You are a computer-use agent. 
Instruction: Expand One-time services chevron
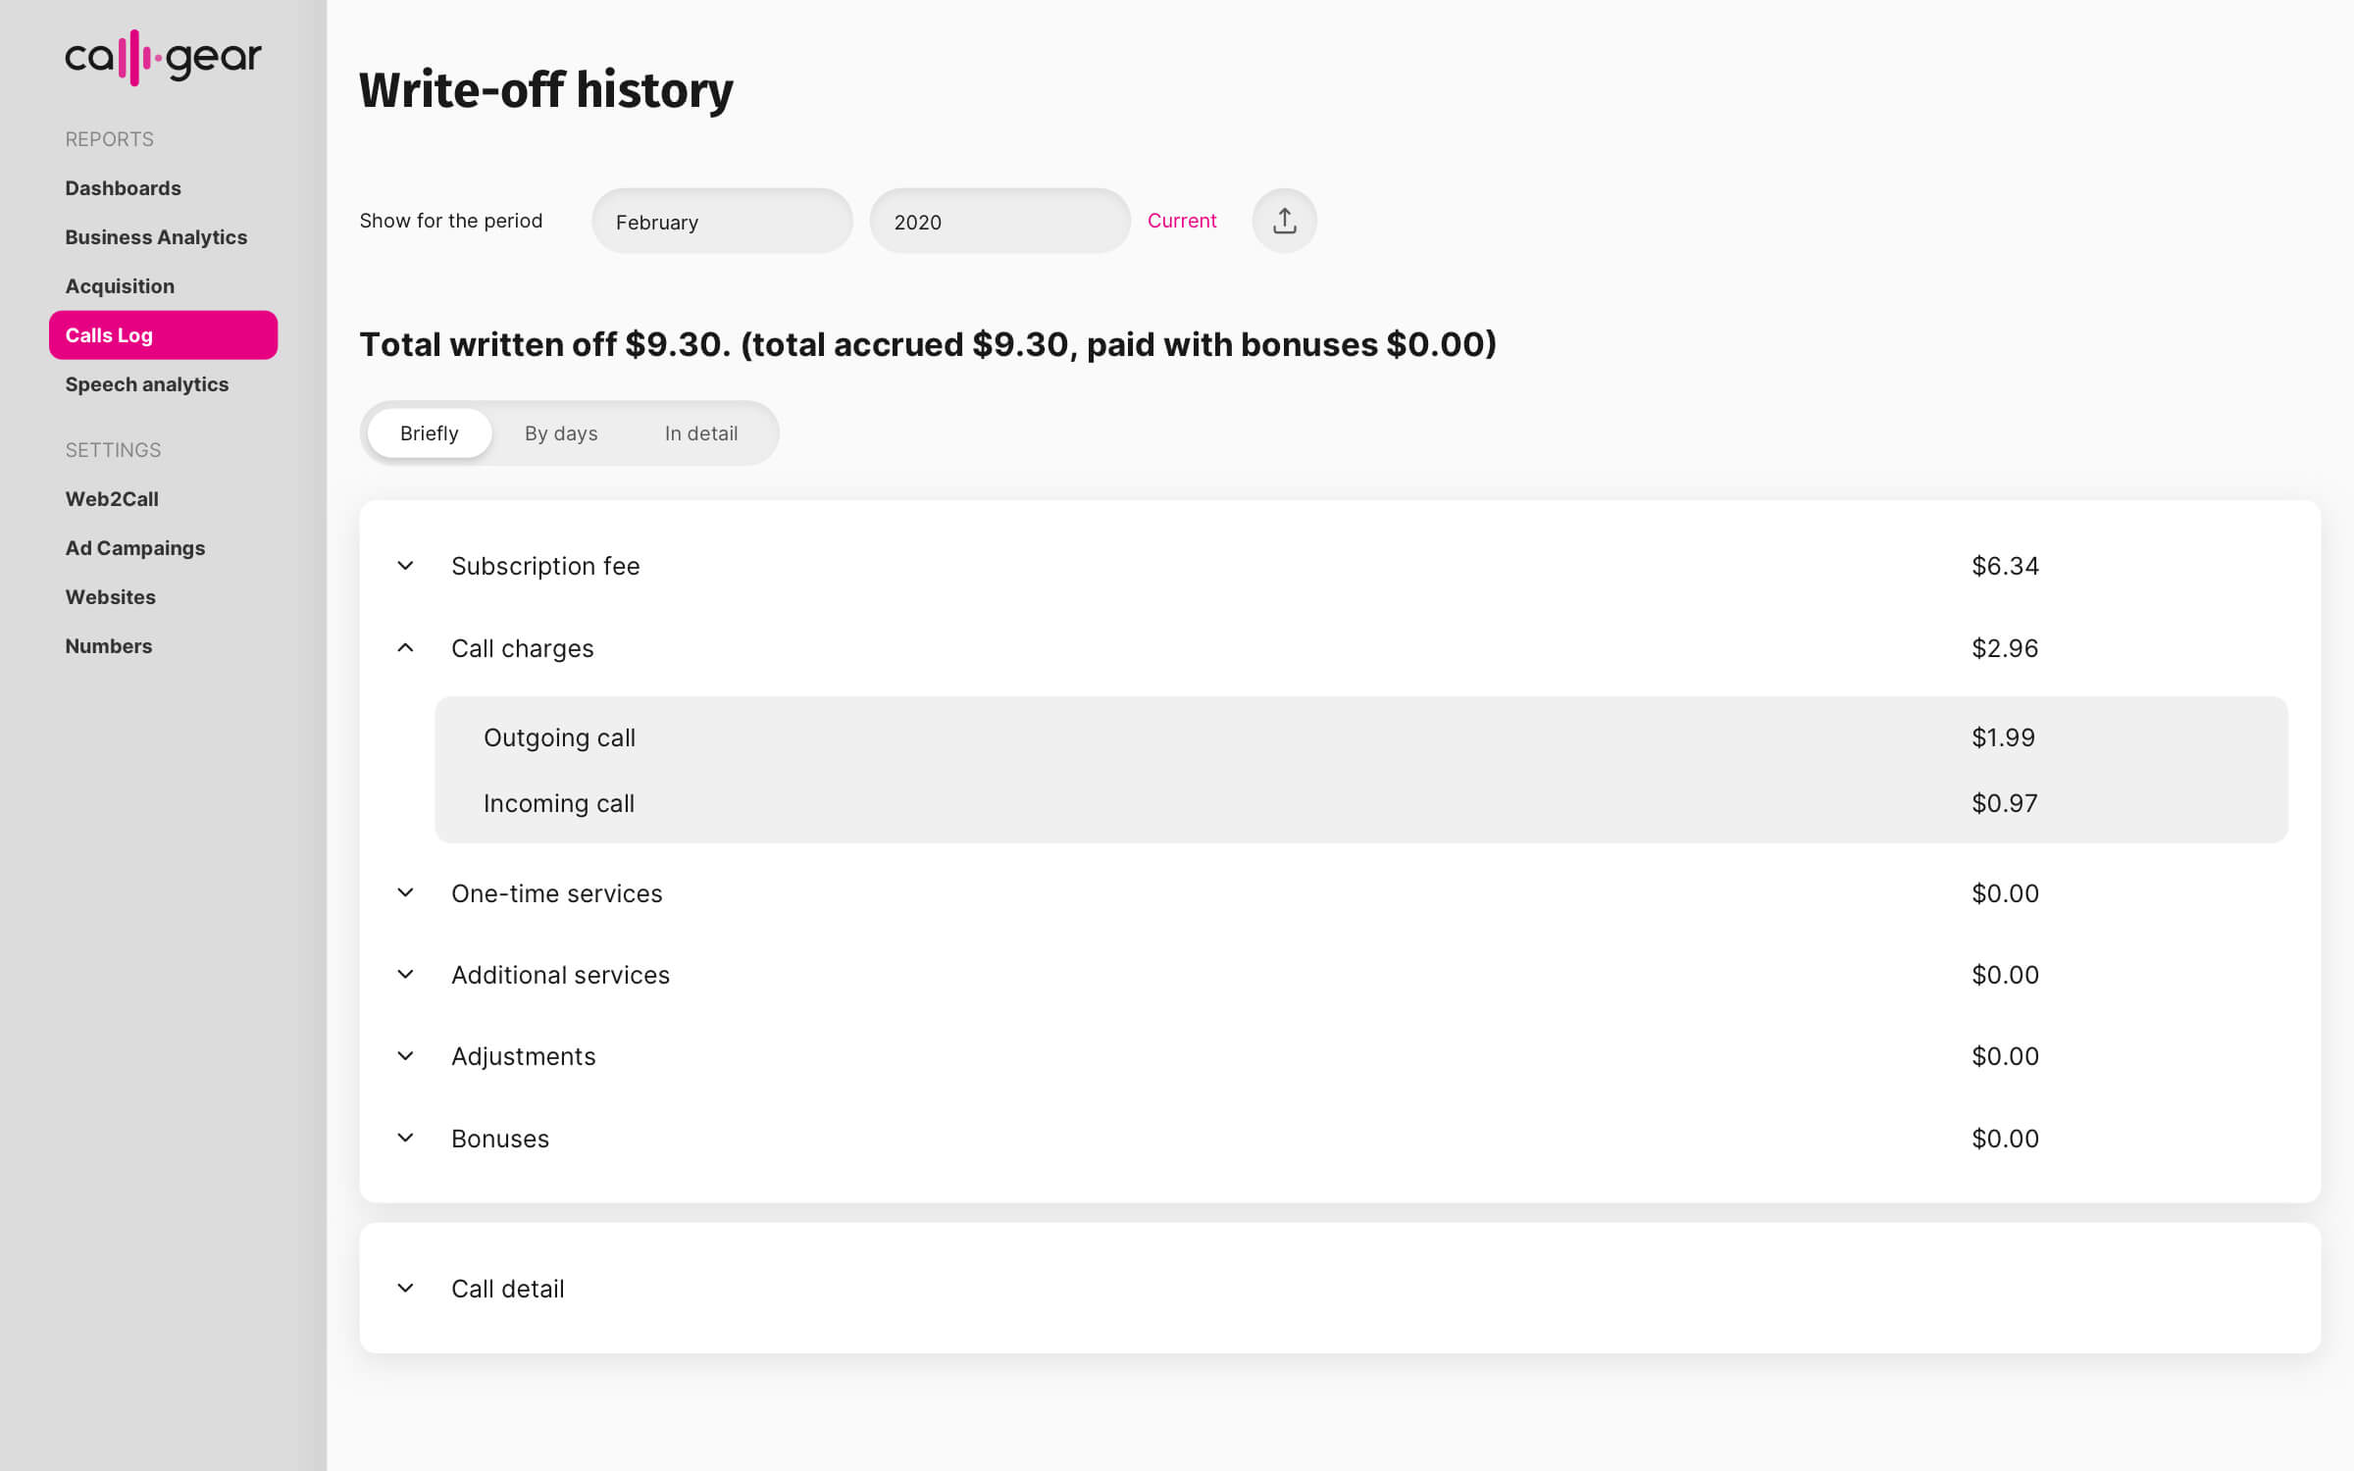405,892
